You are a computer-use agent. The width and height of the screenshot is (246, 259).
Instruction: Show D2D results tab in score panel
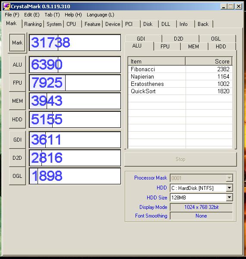(181, 39)
